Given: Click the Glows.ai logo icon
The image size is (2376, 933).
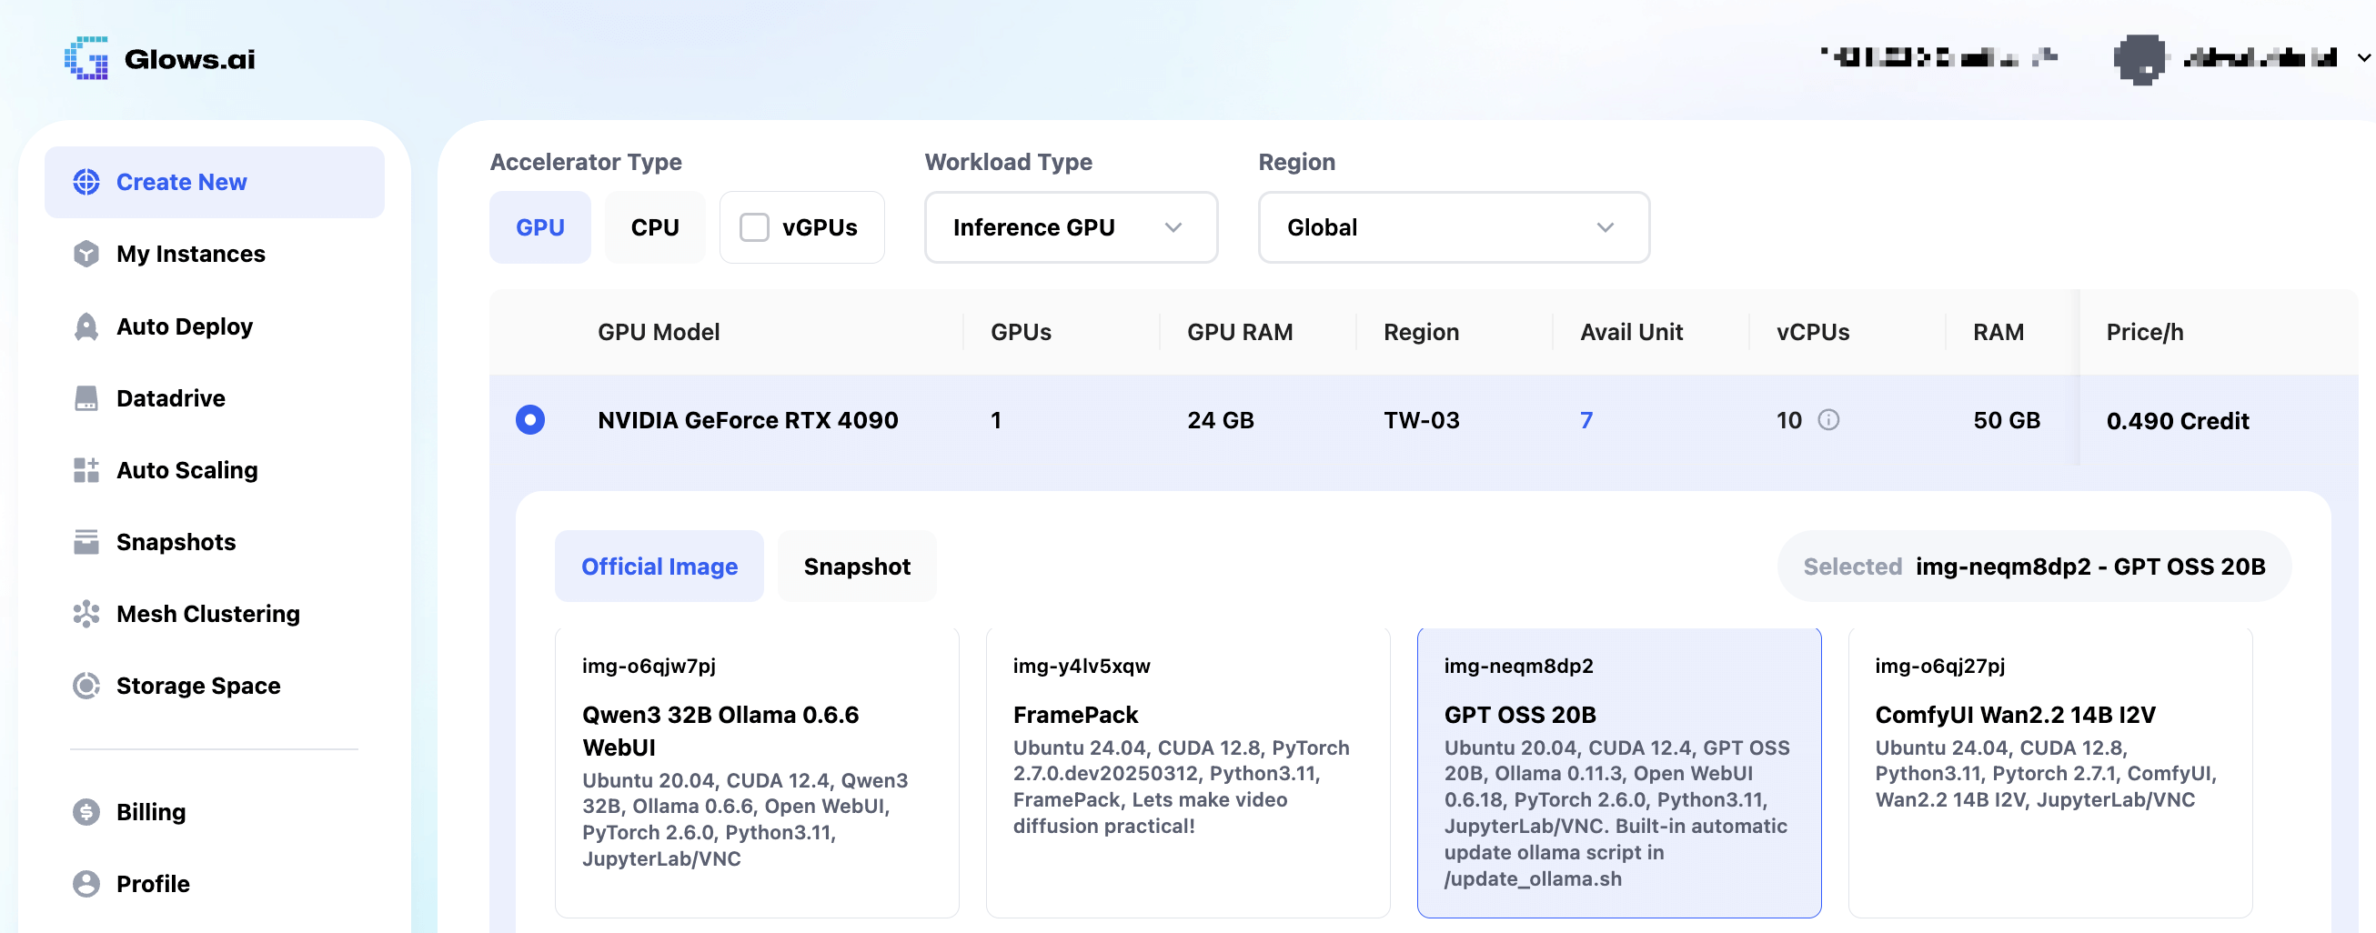Looking at the screenshot, I should [x=86, y=58].
